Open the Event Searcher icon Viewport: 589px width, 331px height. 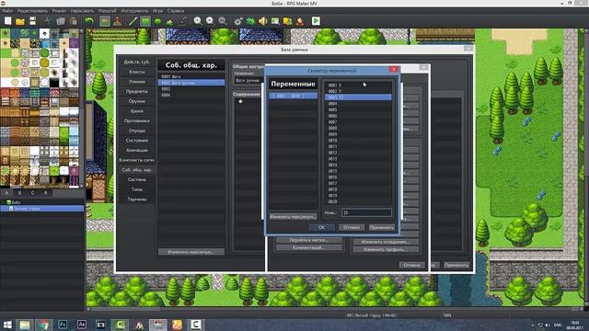coord(275,21)
